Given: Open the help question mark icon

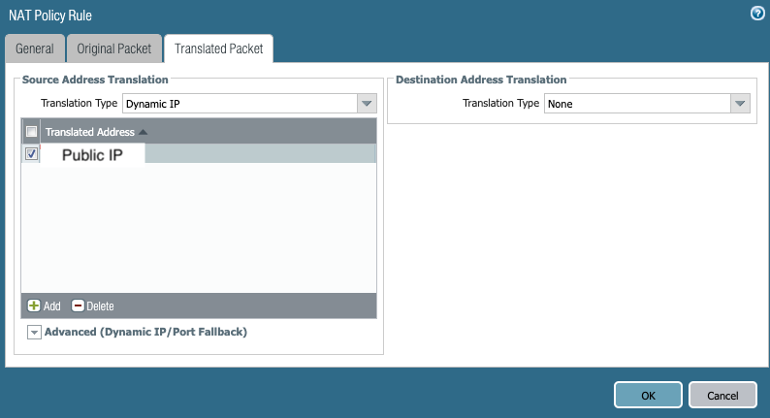Looking at the screenshot, I should point(756,14).
